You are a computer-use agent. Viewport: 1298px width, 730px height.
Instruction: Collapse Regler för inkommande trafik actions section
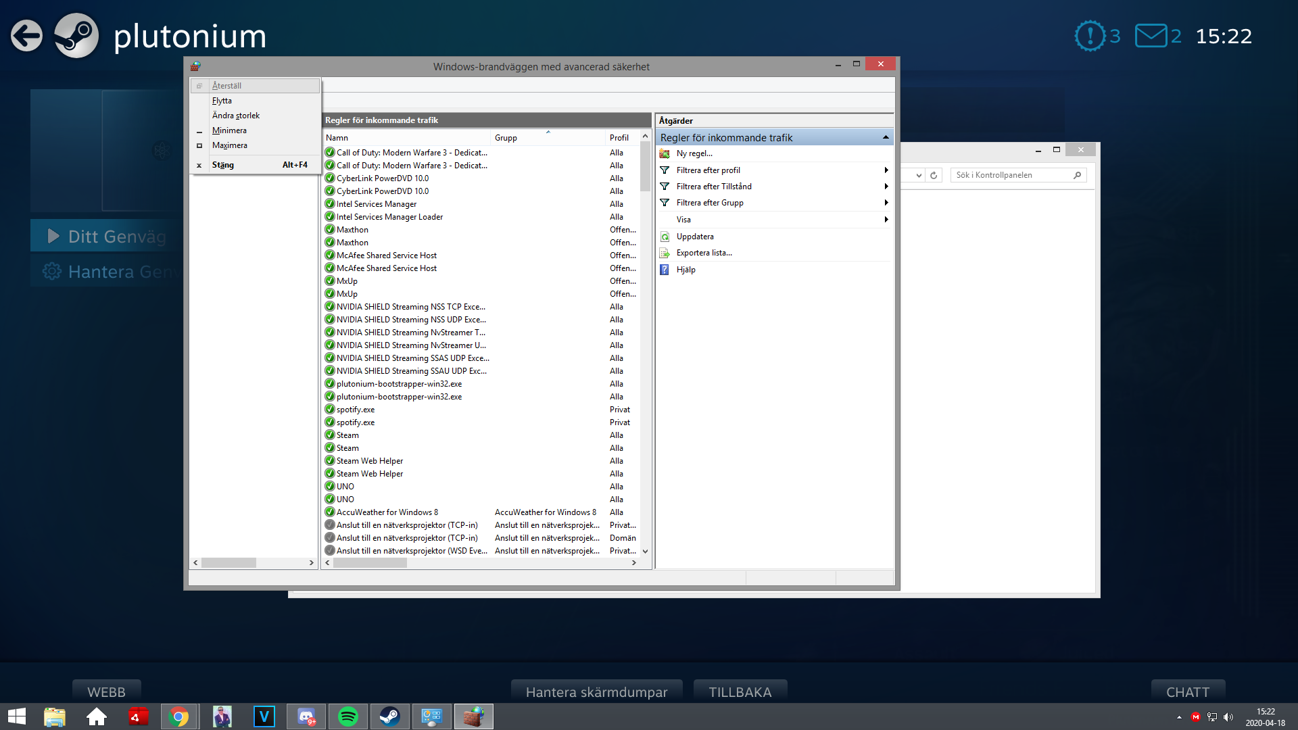pos(886,138)
